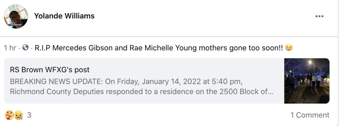Click the crying emoji in post text

click(289, 47)
